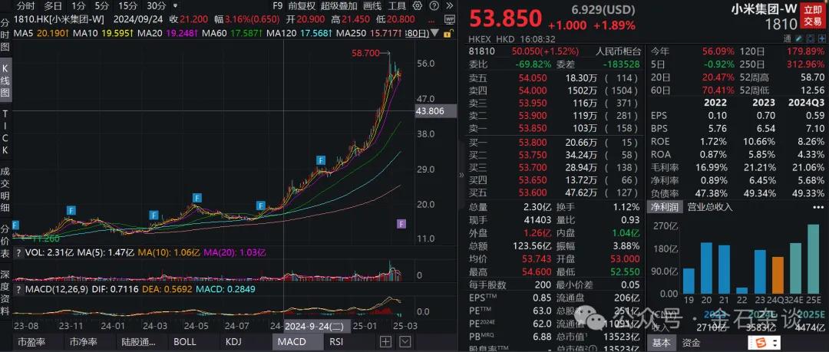Select the TICK sidebar tab

click(5, 132)
